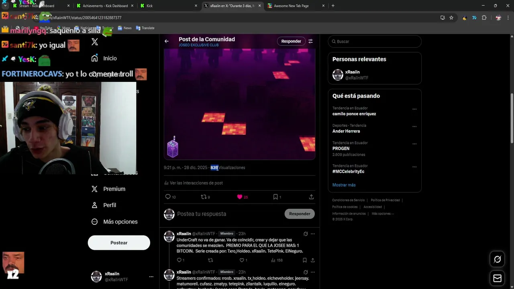Click Responder button in post header
This screenshot has height=289, width=514.
(x=291, y=41)
